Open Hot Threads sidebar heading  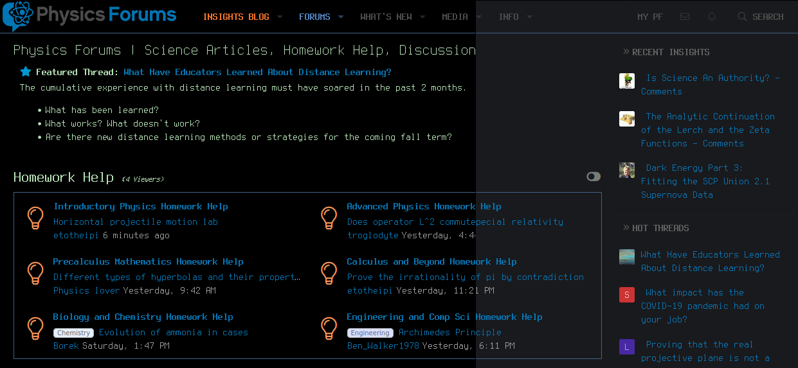tap(660, 228)
